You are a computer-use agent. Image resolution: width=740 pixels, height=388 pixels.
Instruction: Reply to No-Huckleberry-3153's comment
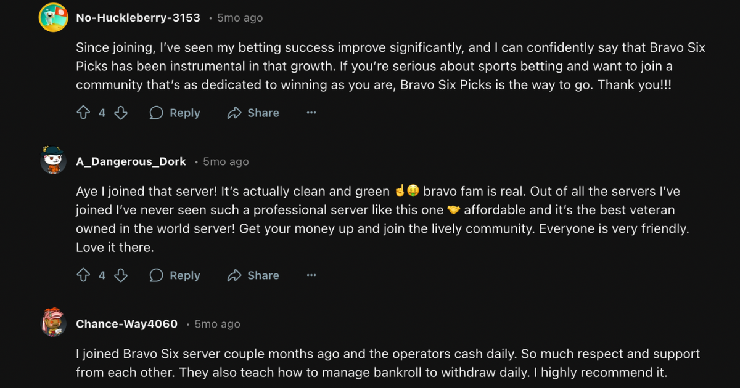click(x=175, y=113)
